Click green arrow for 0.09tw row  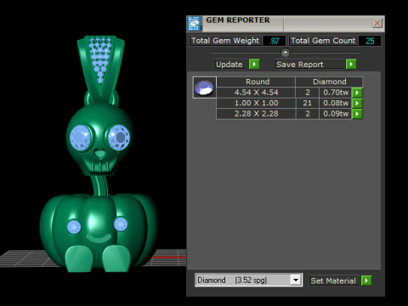tap(357, 114)
